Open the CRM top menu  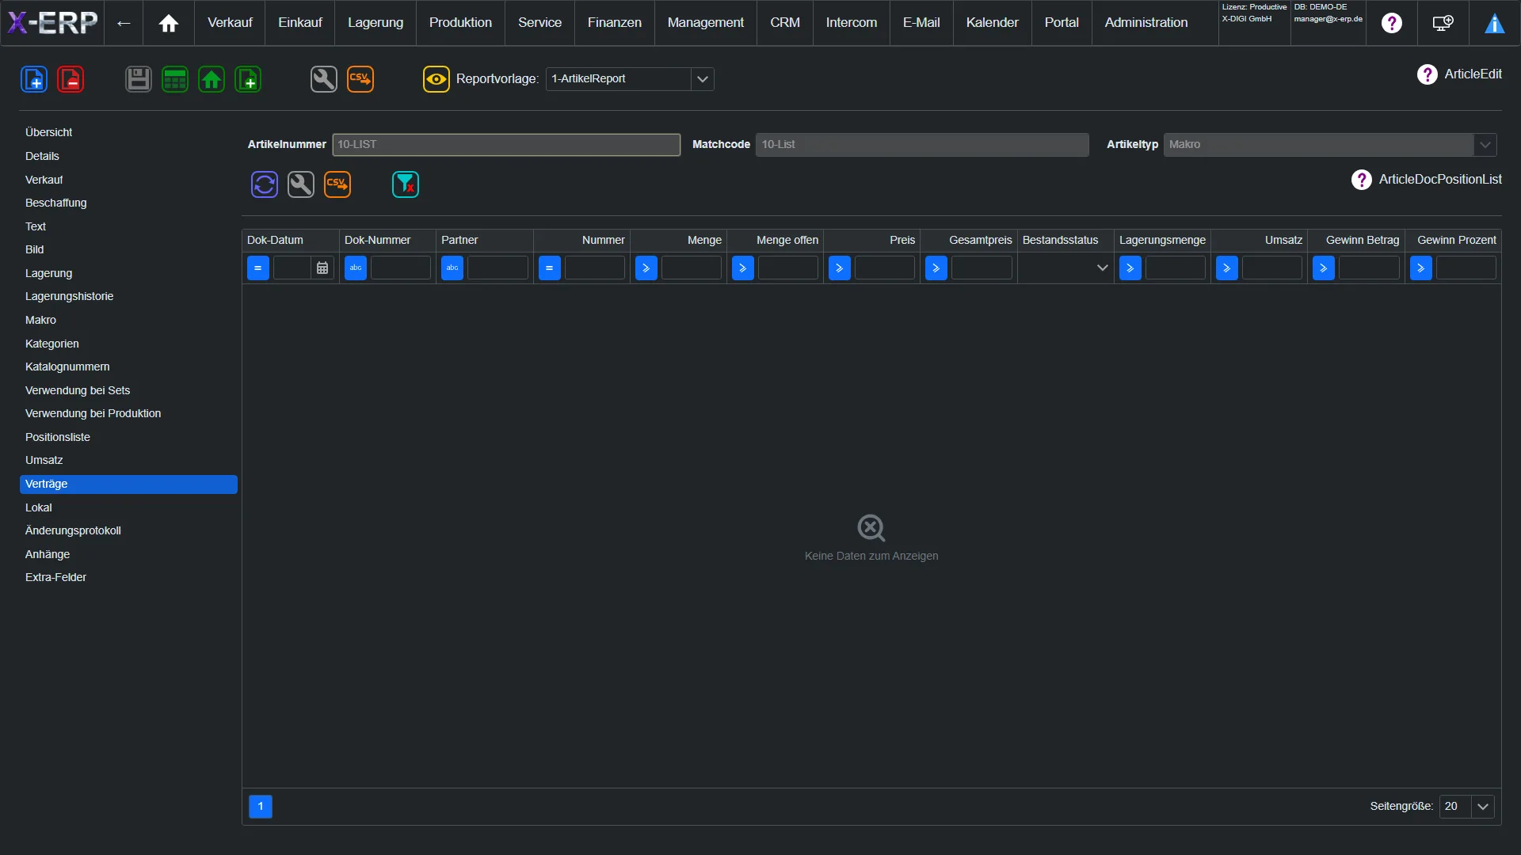point(785,23)
